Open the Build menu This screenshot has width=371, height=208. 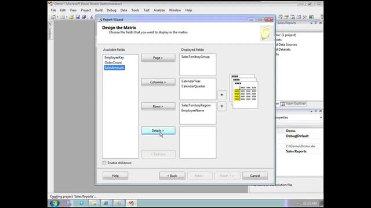tap(99, 10)
